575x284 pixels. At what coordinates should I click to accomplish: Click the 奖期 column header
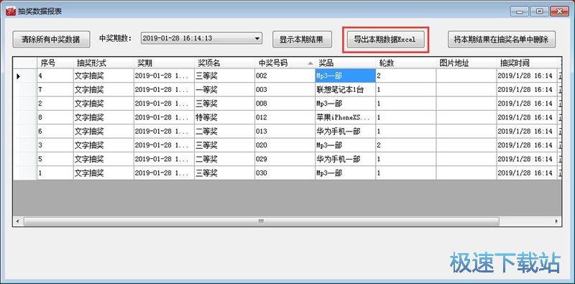point(164,63)
